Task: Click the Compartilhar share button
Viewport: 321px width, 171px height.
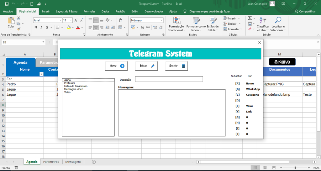Action: (305, 12)
